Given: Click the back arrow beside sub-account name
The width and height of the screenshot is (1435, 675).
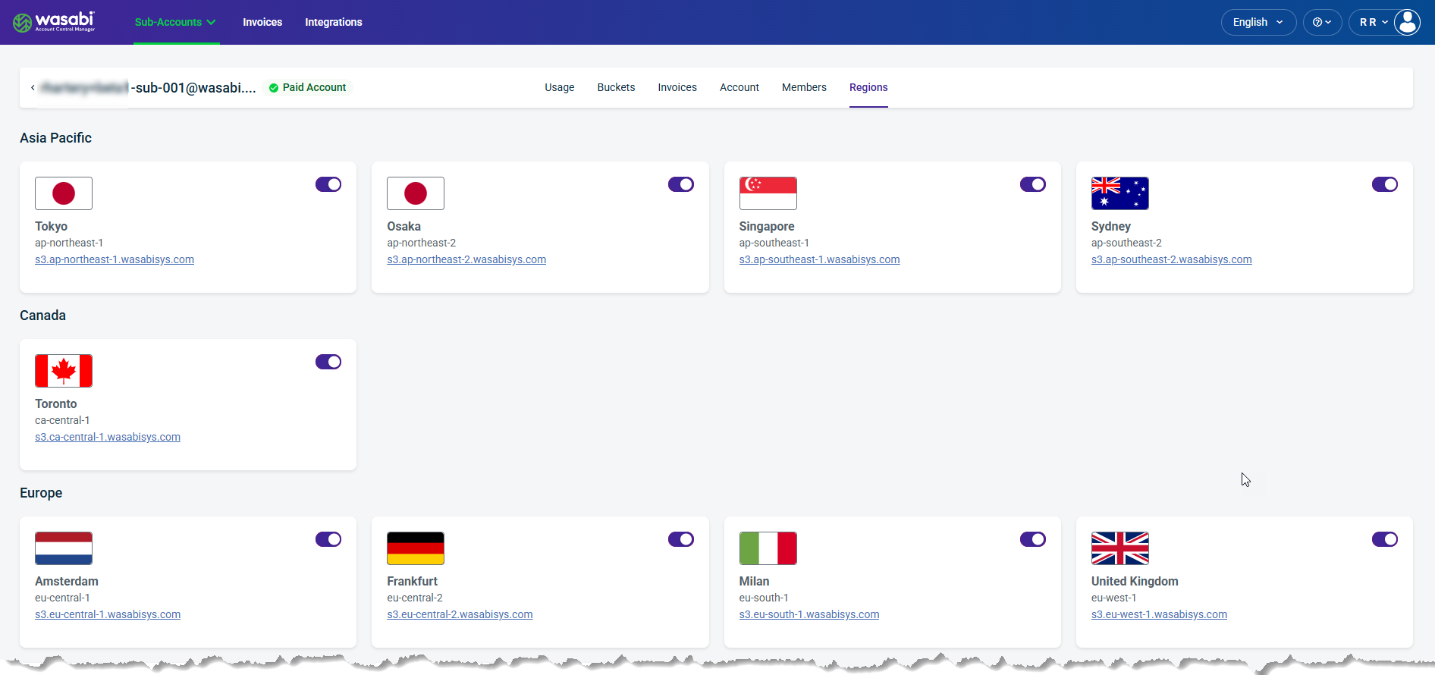Looking at the screenshot, I should point(33,88).
